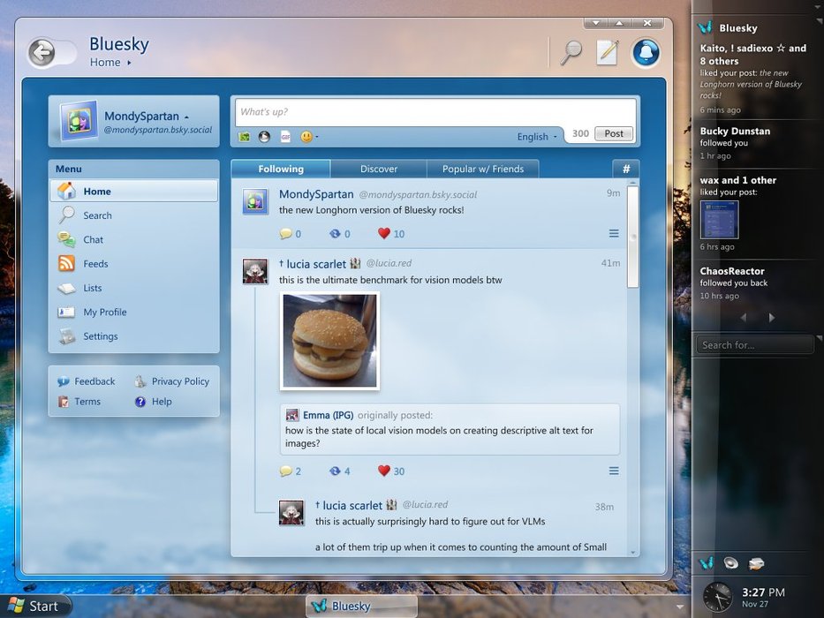Open the emoji picker smiley icon
The image size is (824, 618).
306,137
